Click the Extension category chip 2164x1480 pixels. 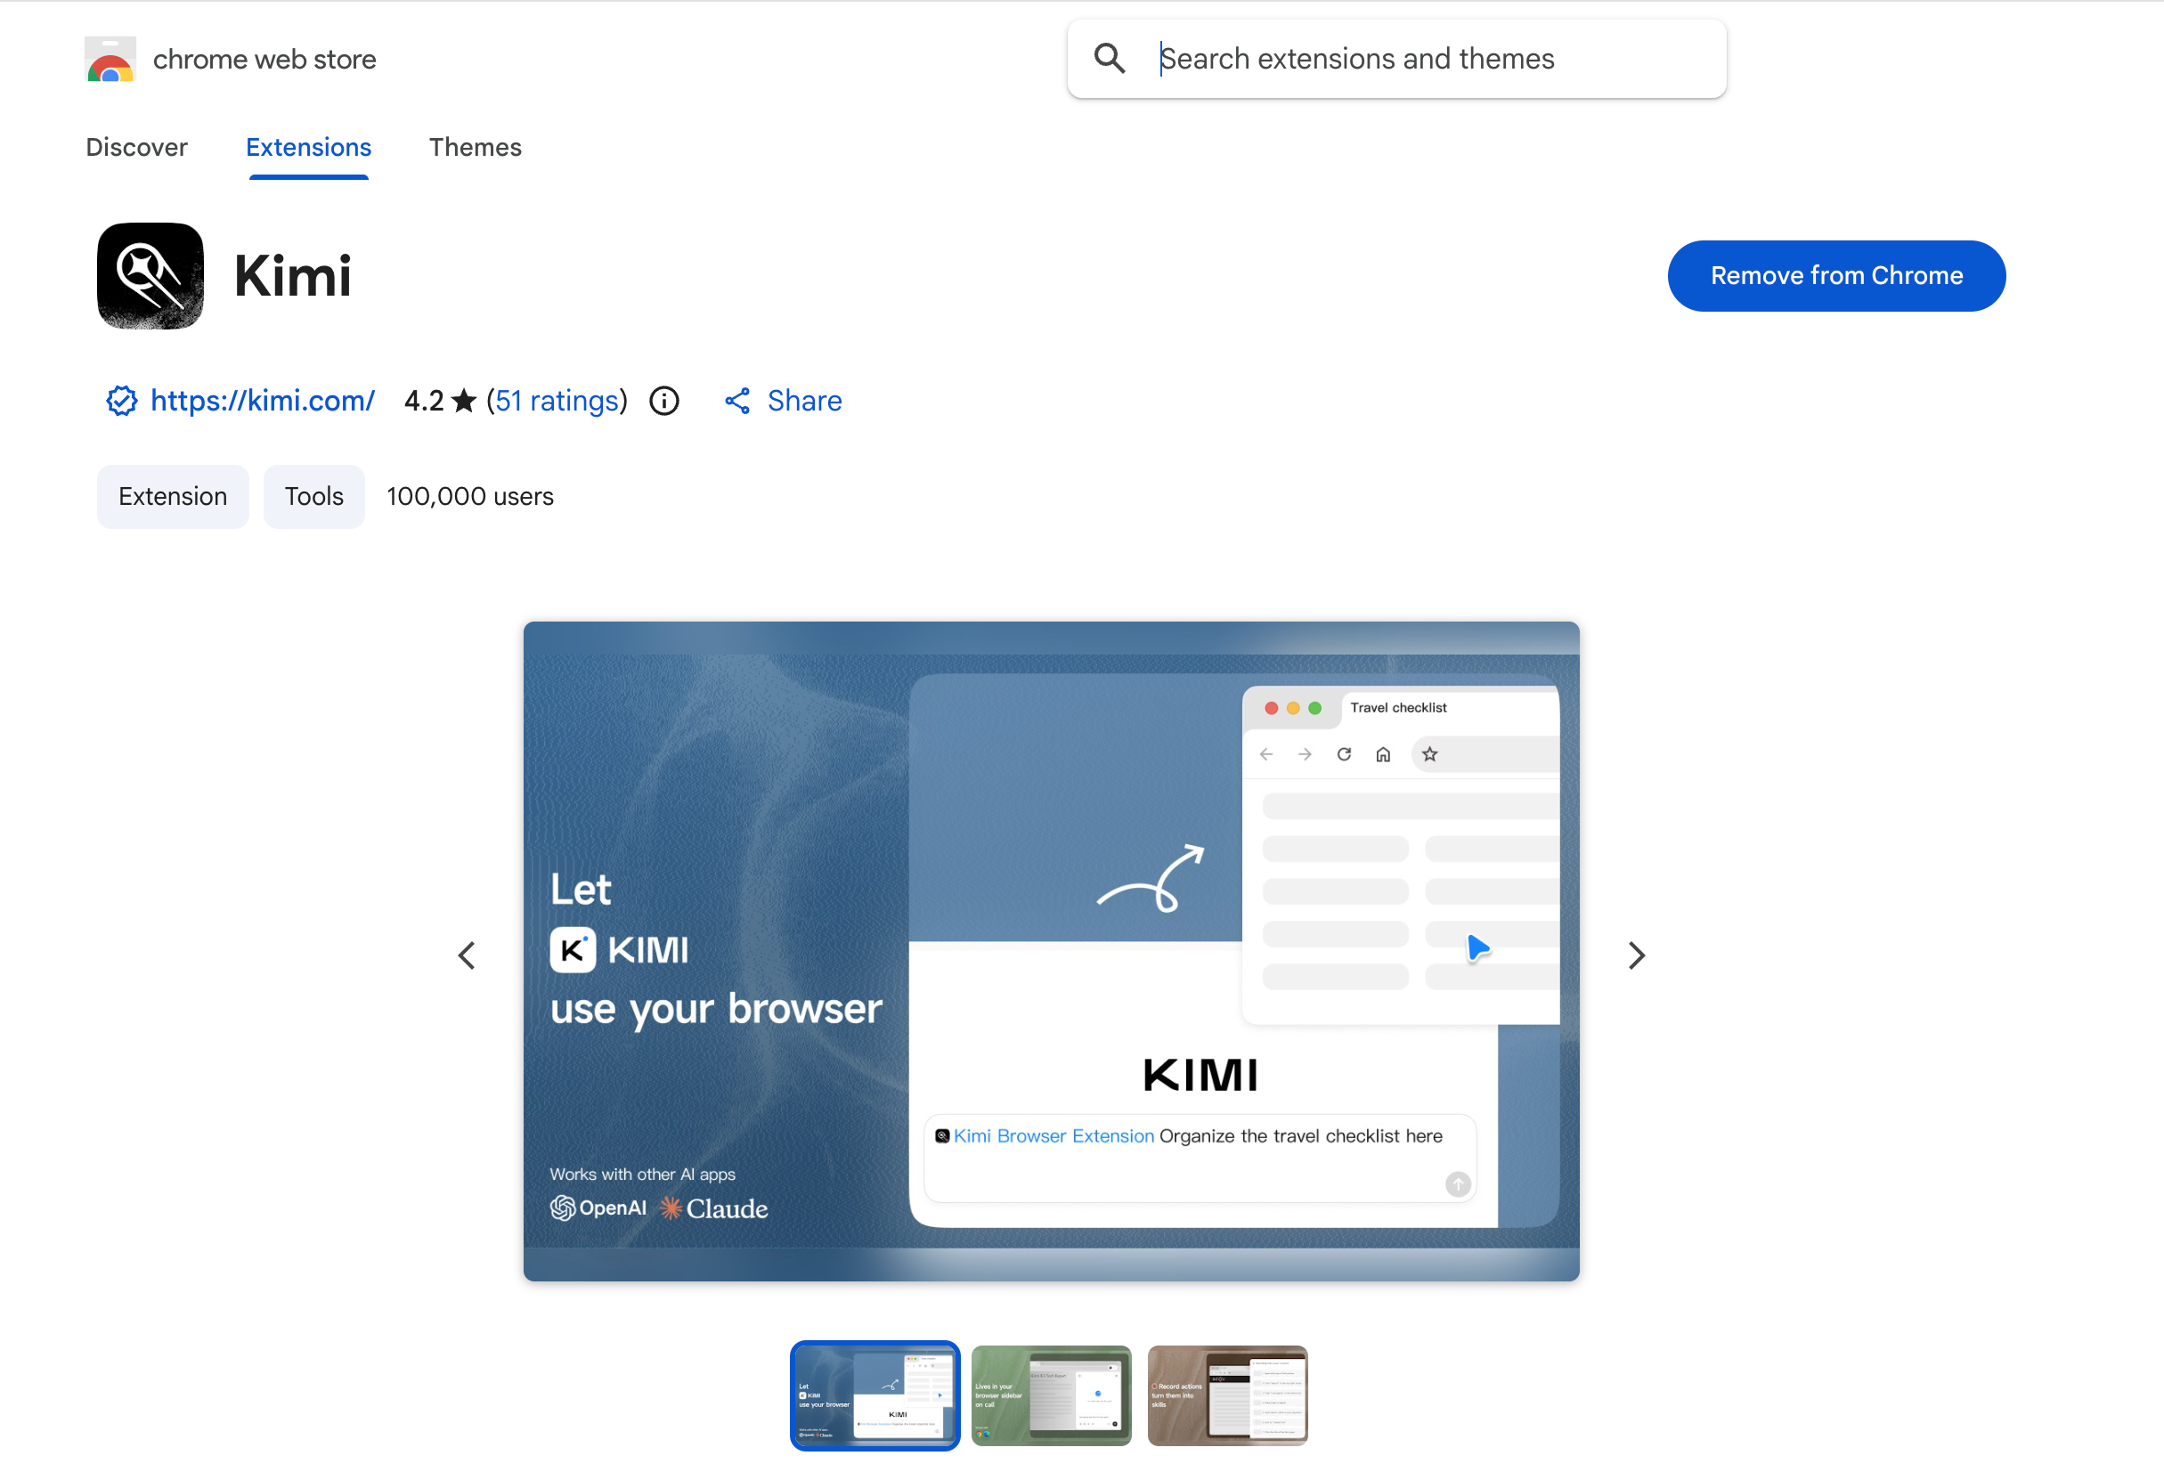[173, 496]
